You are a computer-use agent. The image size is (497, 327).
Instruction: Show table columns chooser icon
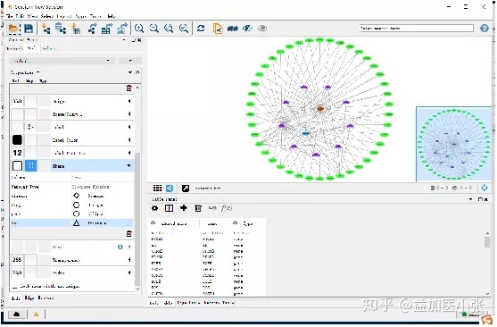169,208
